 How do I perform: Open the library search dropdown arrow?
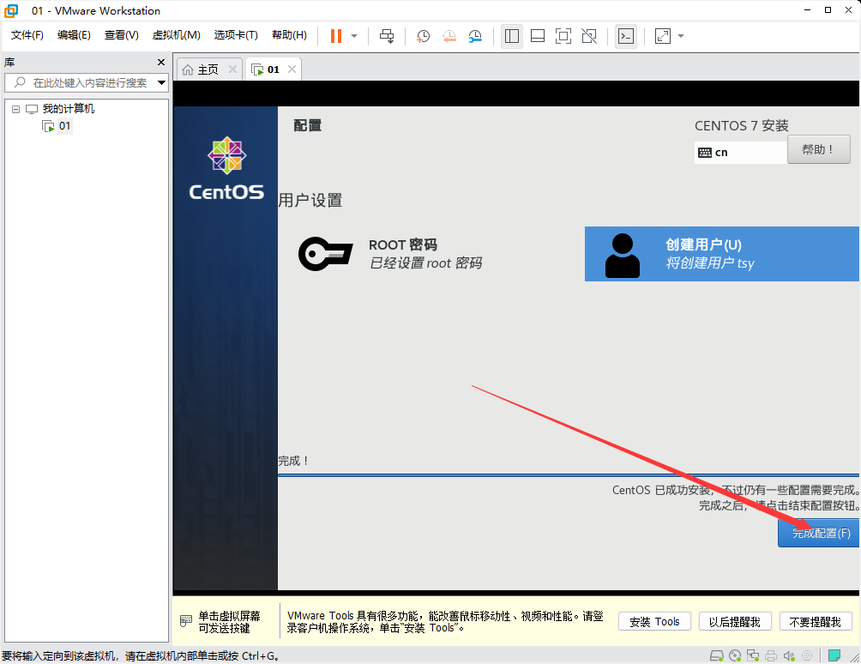(162, 83)
